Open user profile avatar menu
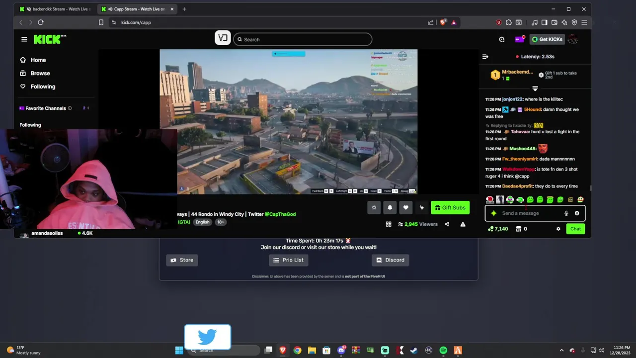This screenshot has width=636, height=358. pyautogui.click(x=573, y=39)
